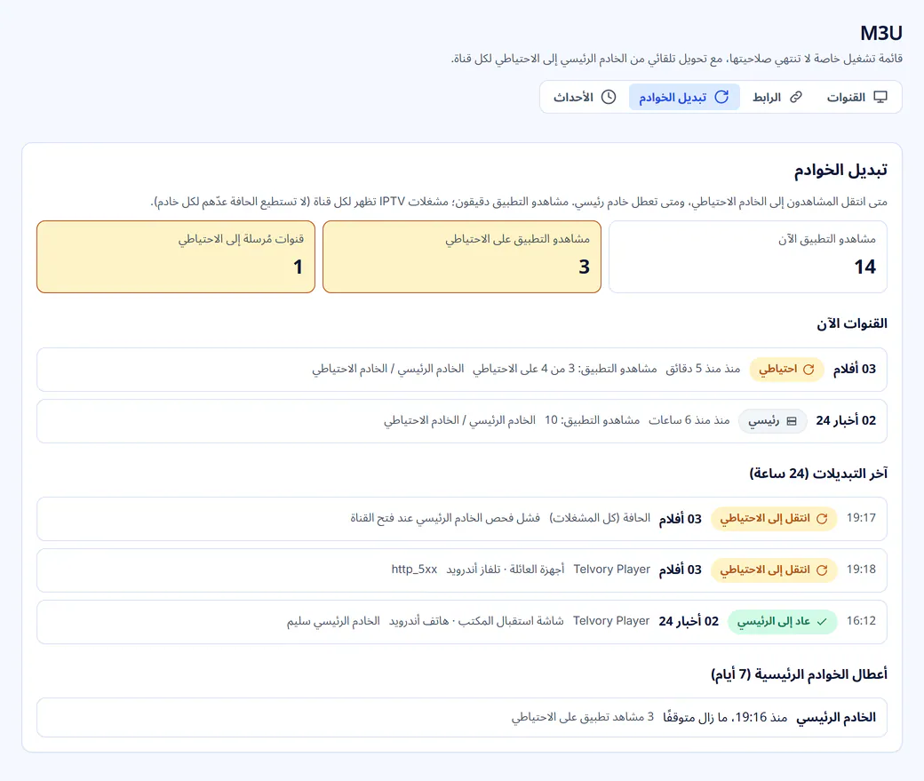Click the M3U page title
Screen dimensions: 924x781
(881, 34)
